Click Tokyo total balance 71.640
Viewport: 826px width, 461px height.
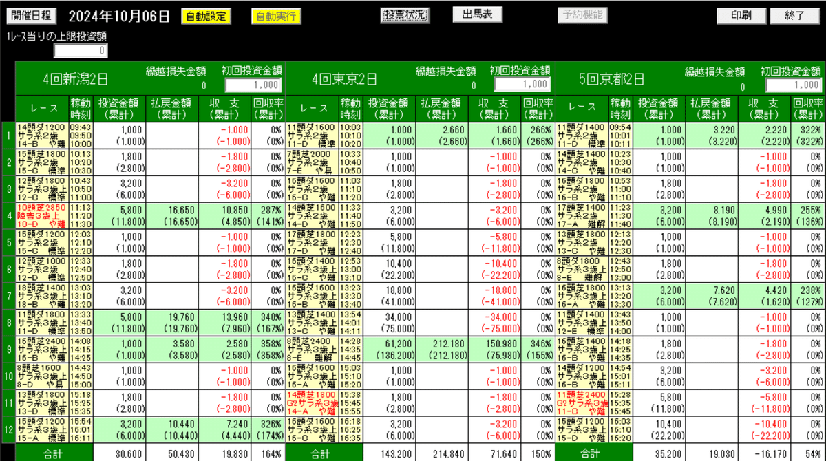click(495, 453)
